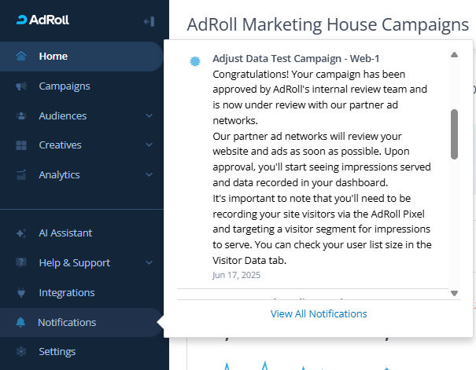476x370 pixels.
Task: Open the Integrations menu item
Action: click(x=67, y=293)
